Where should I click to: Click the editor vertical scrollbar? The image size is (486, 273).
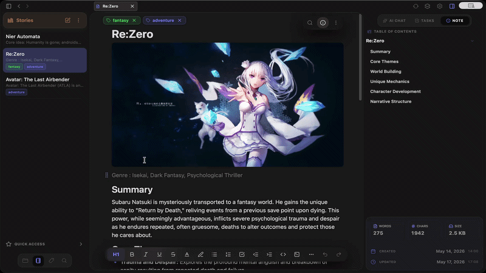pos(360,57)
